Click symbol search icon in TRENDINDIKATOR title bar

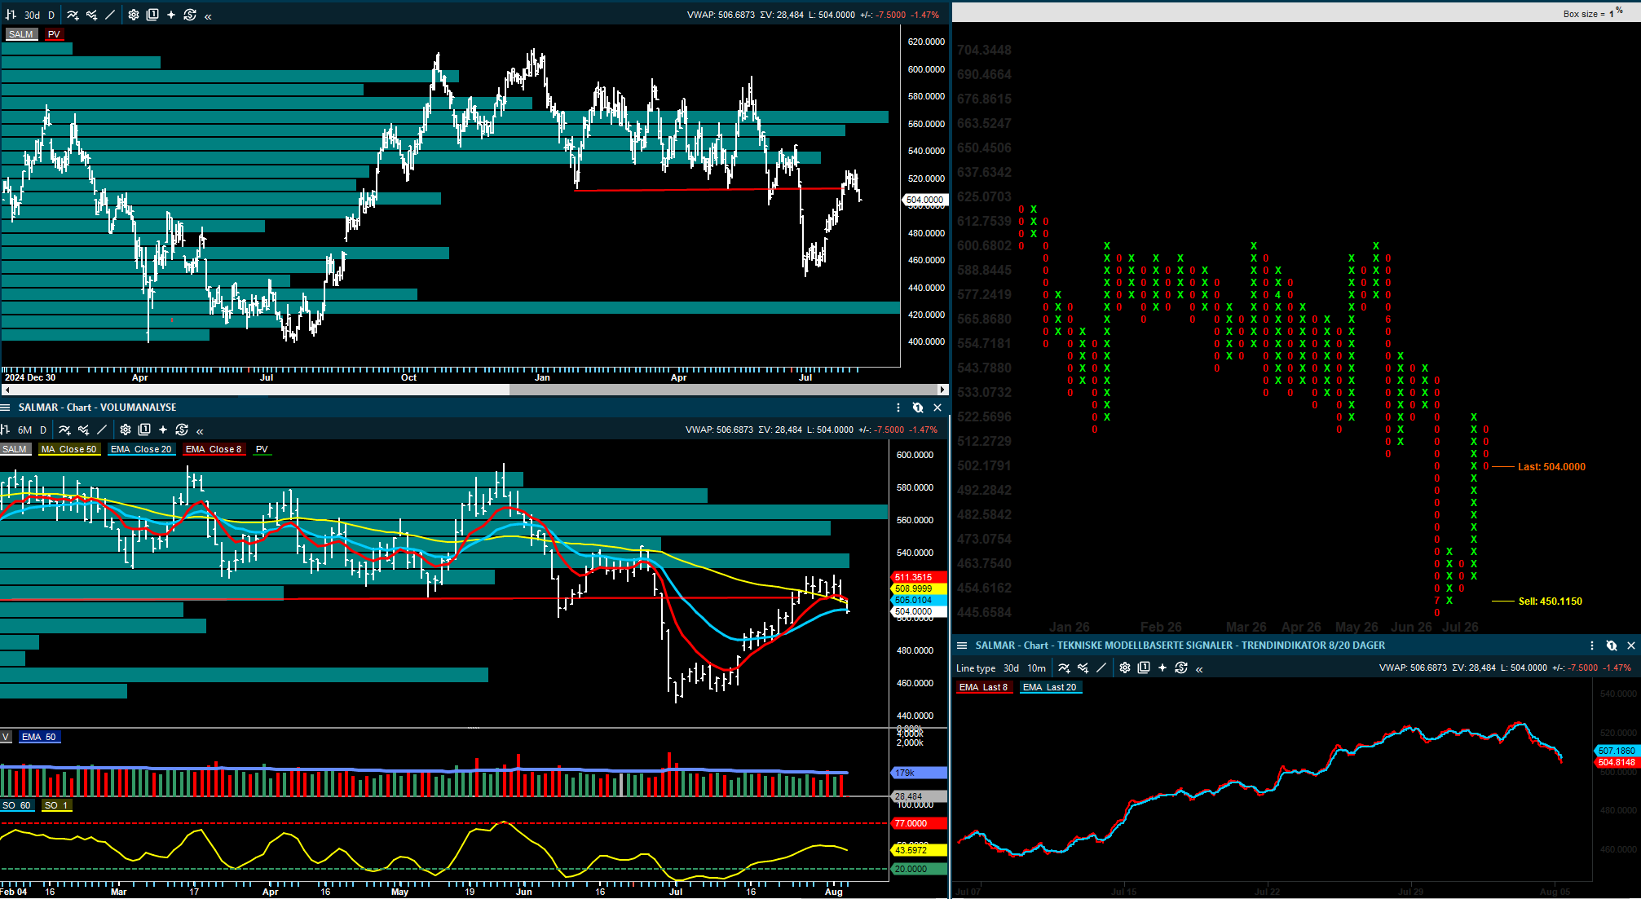pyautogui.click(x=1612, y=646)
